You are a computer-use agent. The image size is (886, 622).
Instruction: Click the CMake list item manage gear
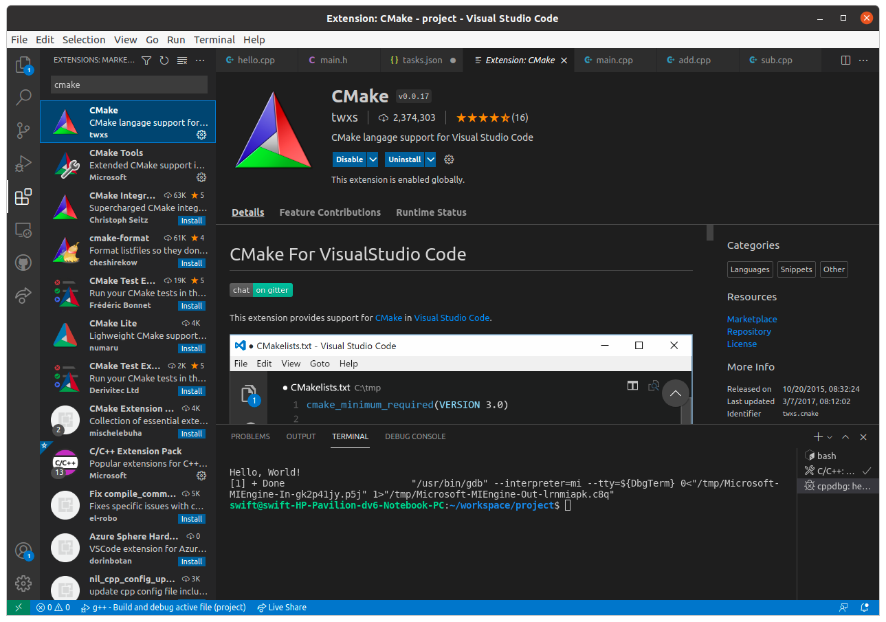(201, 135)
